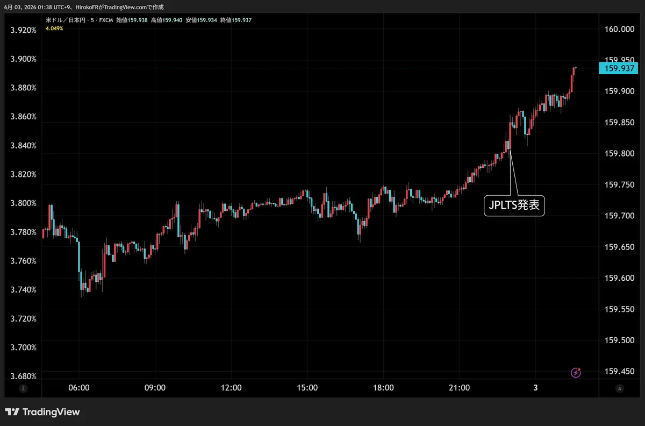Screen dimensions: 645x426
Task: Click the 3.840% left axis label
Action: pyautogui.click(x=24, y=146)
